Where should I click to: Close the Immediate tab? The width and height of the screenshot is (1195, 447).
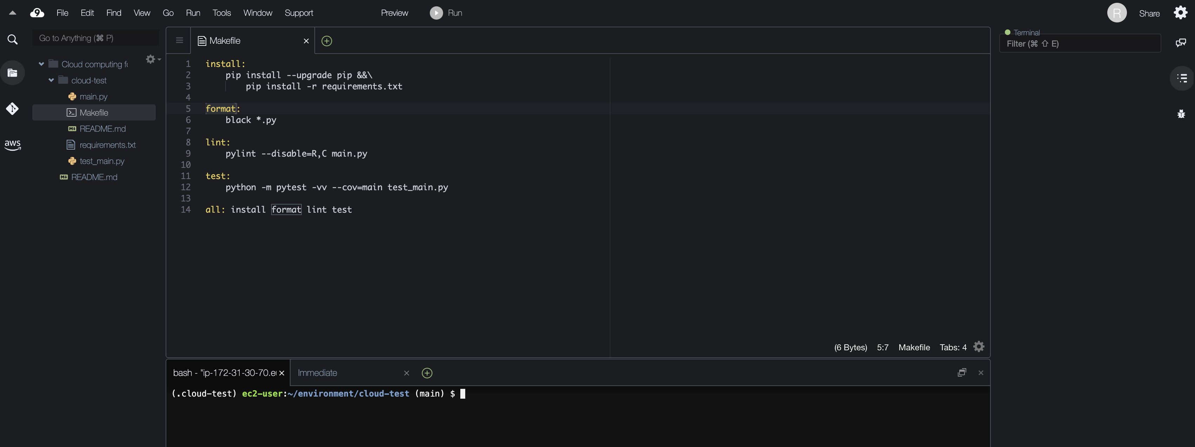tap(406, 373)
